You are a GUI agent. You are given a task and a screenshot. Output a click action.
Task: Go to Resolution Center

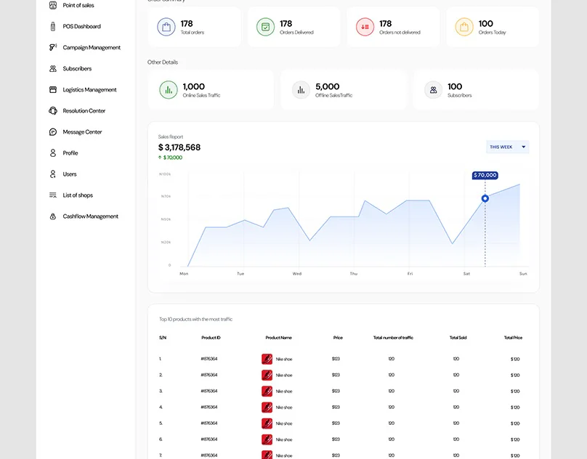(84, 111)
